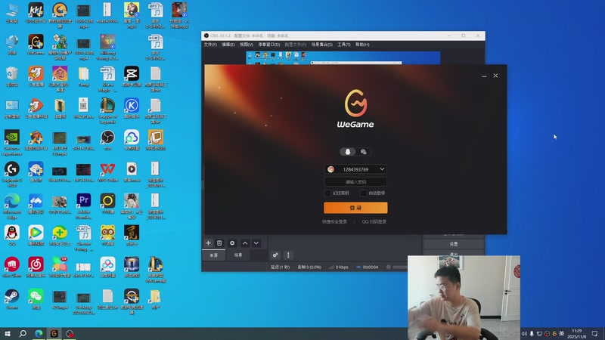Select the Logitech G HUB desktop shortcut
Image resolution: width=605 pixels, height=340 pixels.
point(12,175)
